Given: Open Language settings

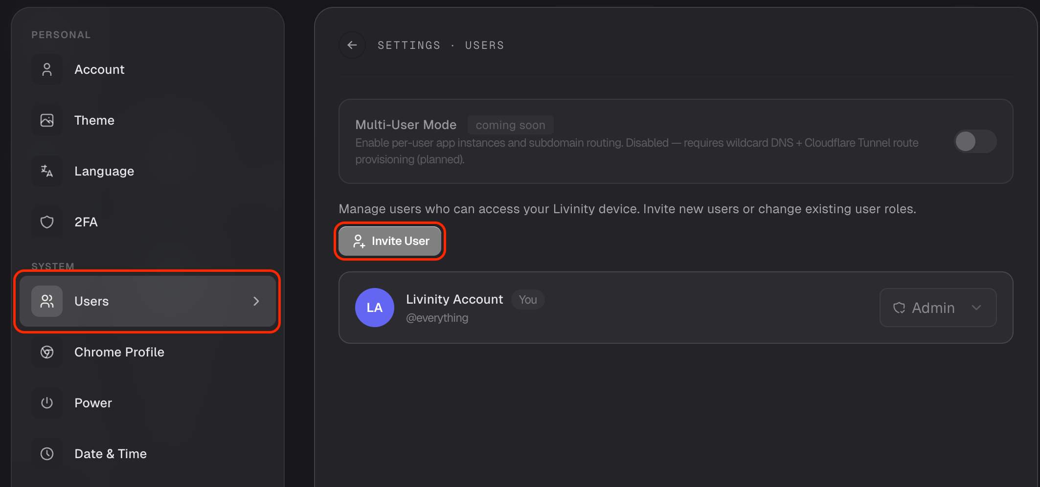Looking at the screenshot, I should pyautogui.click(x=147, y=171).
